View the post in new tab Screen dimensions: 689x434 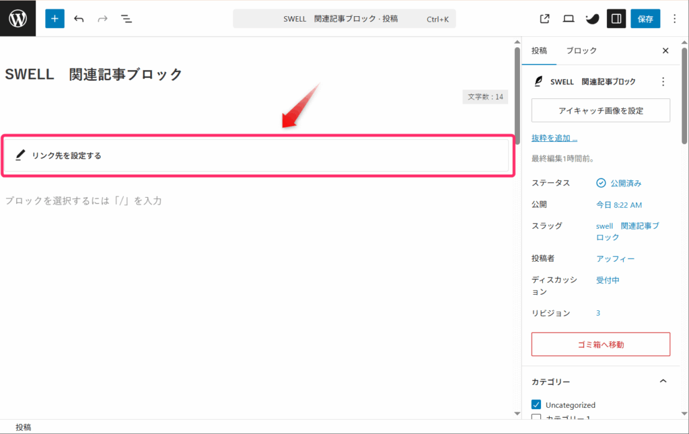coord(544,18)
